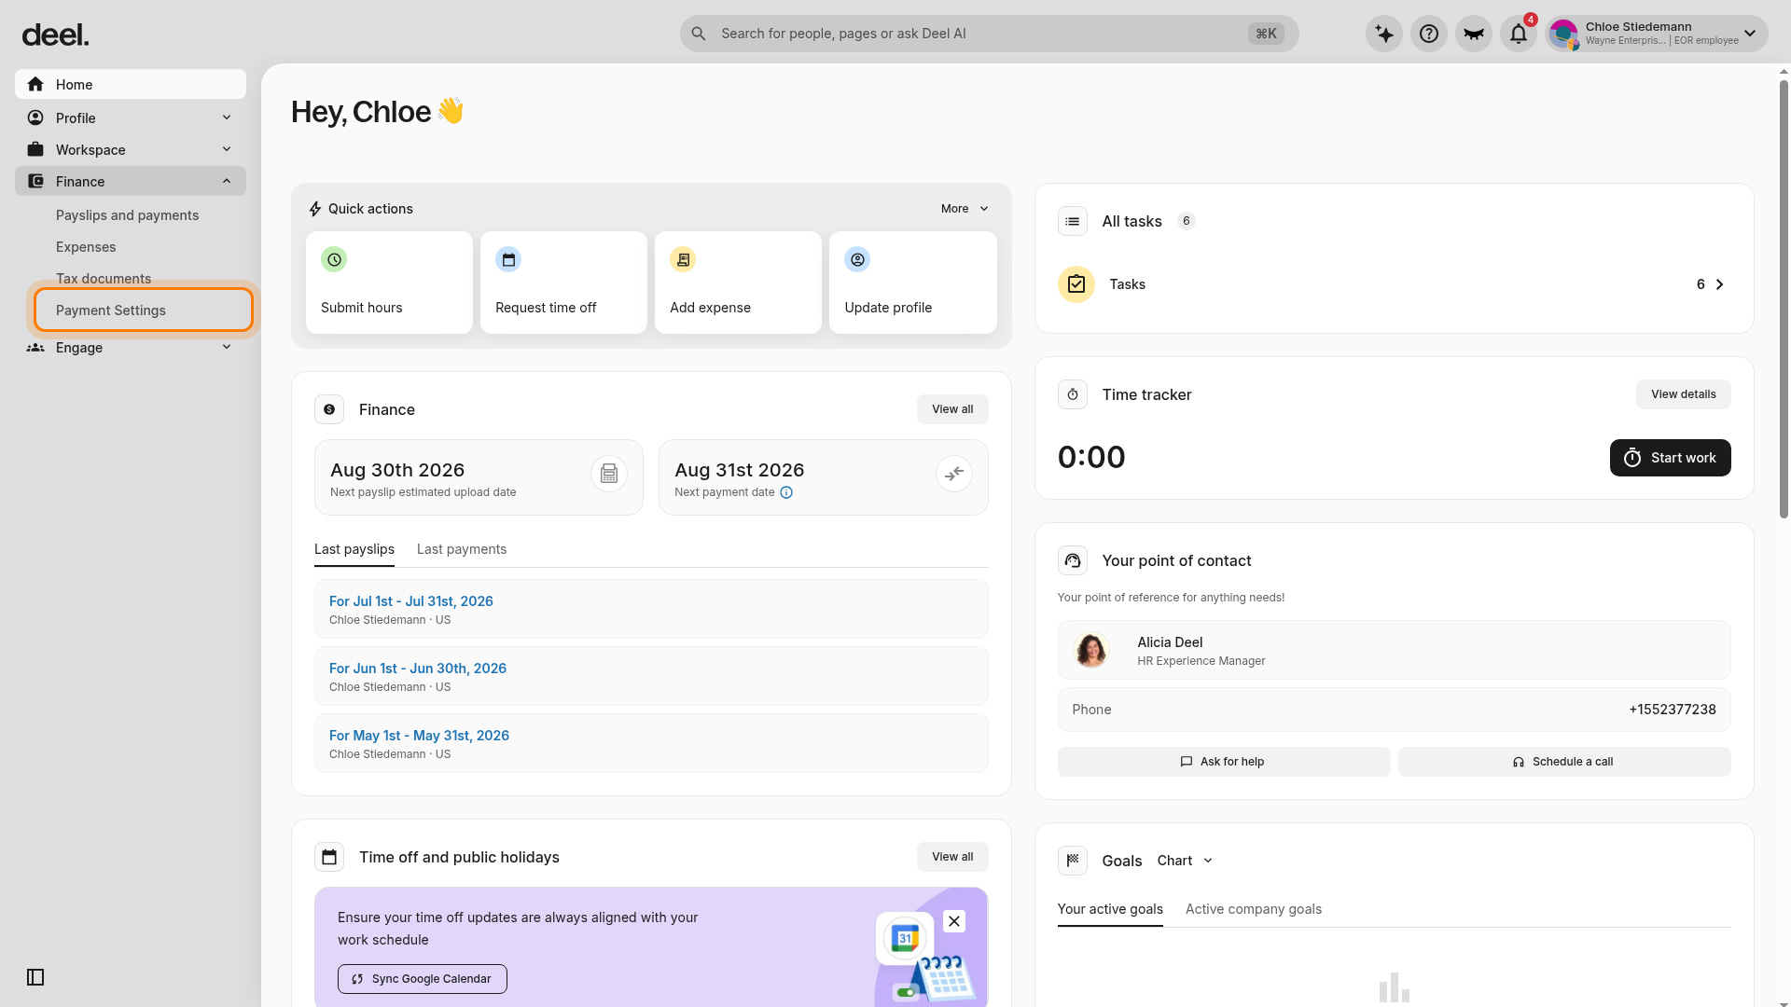Click View all in Time off card

coord(952,857)
